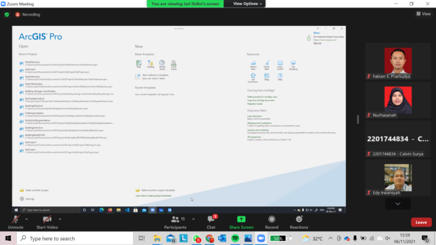This screenshot has width=436, height=245.
Task: Select the divider handle beside participant panel
Action: [358, 120]
